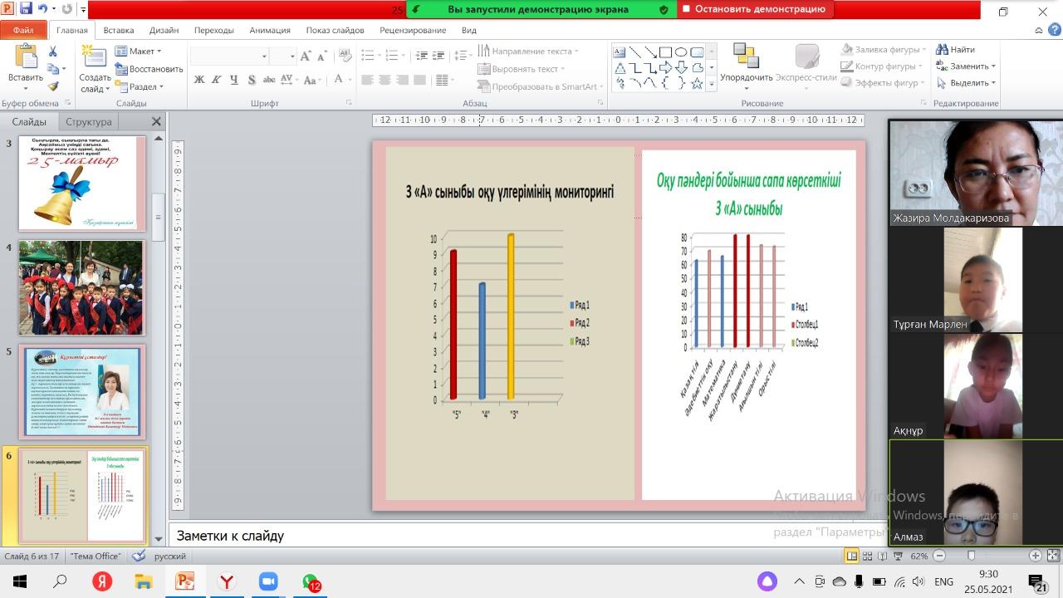Toggle underline formatting (Ч)
The image size is (1063, 598).
point(234,81)
